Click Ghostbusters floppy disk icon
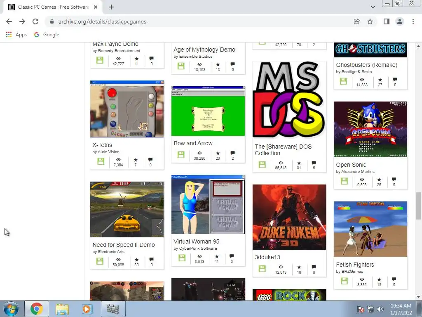Screen dimensions: 422x317 343,81
